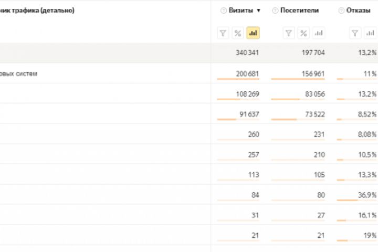The width and height of the screenshot is (378, 252).
Task: Click the traffic source (детально) column header
Action: click(x=37, y=10)
